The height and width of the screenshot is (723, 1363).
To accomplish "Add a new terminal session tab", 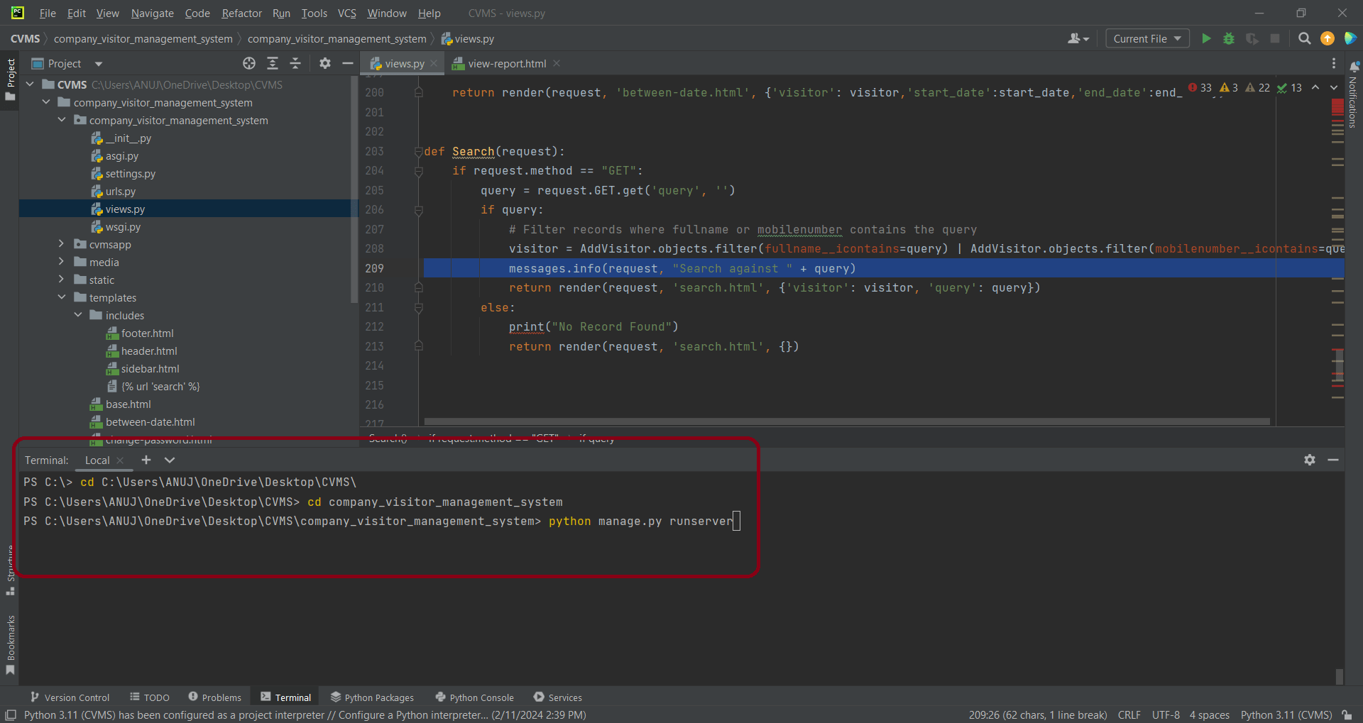I will (x=146, y=460).
